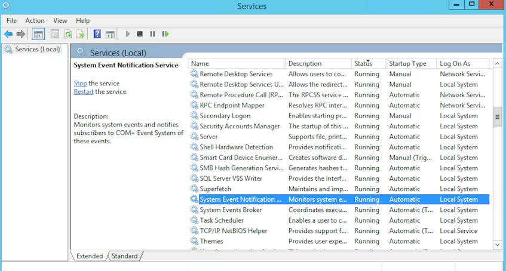This screenshot has height=271, width=506.
Task: Click the Back arrow toolbar icon
Action: tap(8, 34)
